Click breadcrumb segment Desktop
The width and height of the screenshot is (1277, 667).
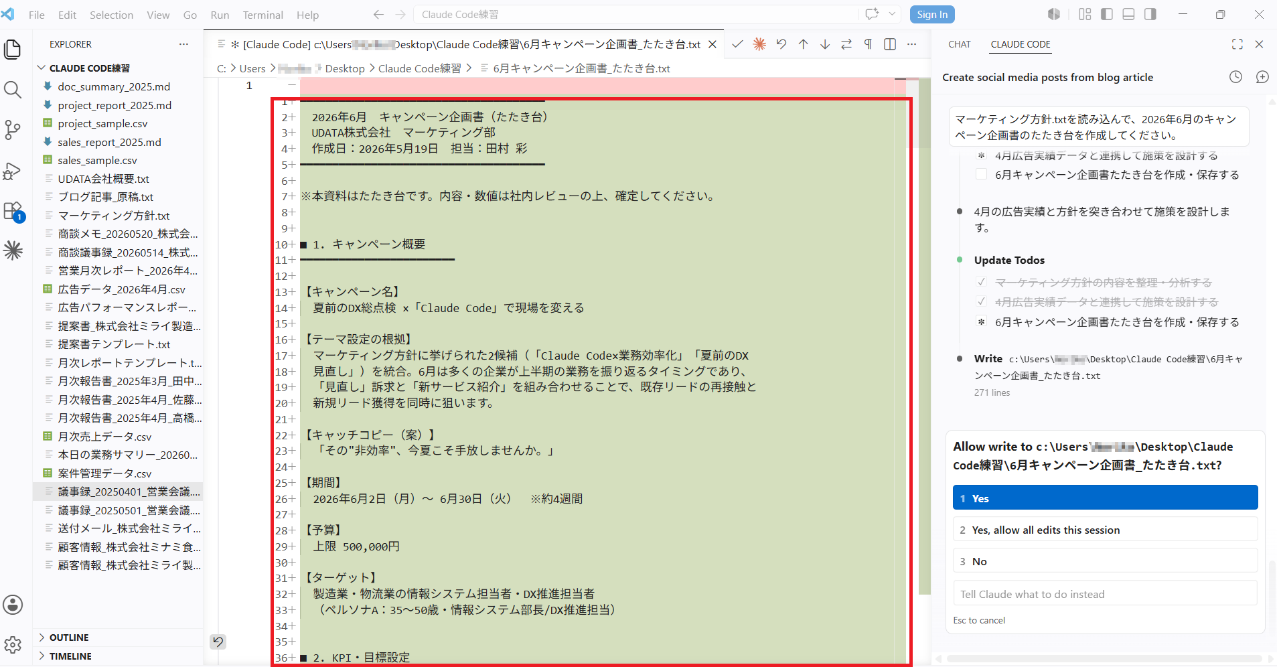click(x=345, y=68)
